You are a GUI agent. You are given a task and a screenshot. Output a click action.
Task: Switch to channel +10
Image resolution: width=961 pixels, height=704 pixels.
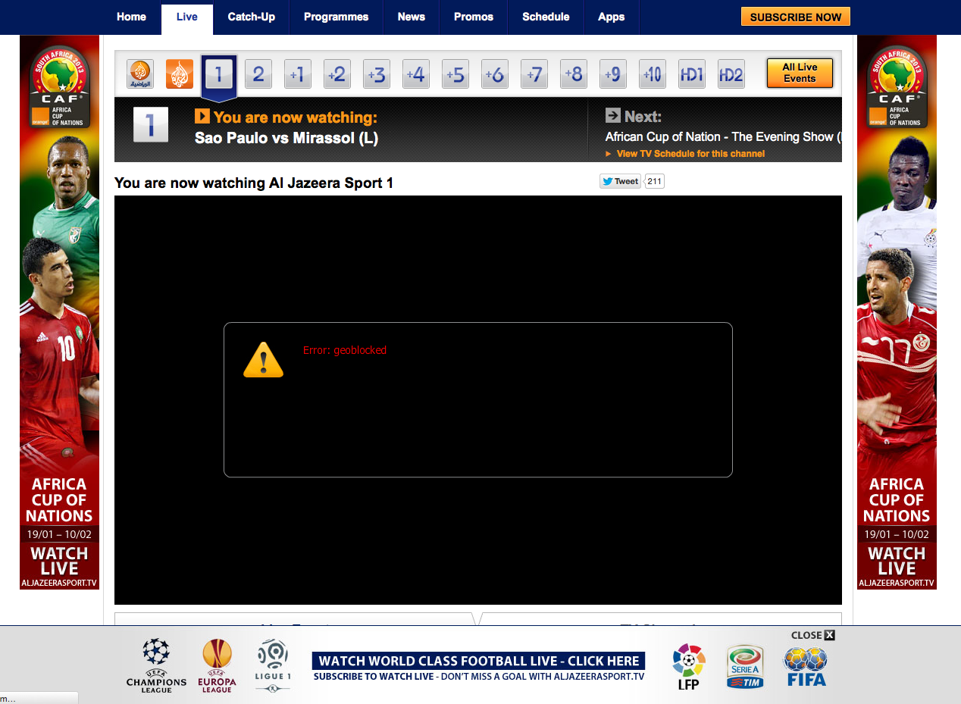[653, 74]
